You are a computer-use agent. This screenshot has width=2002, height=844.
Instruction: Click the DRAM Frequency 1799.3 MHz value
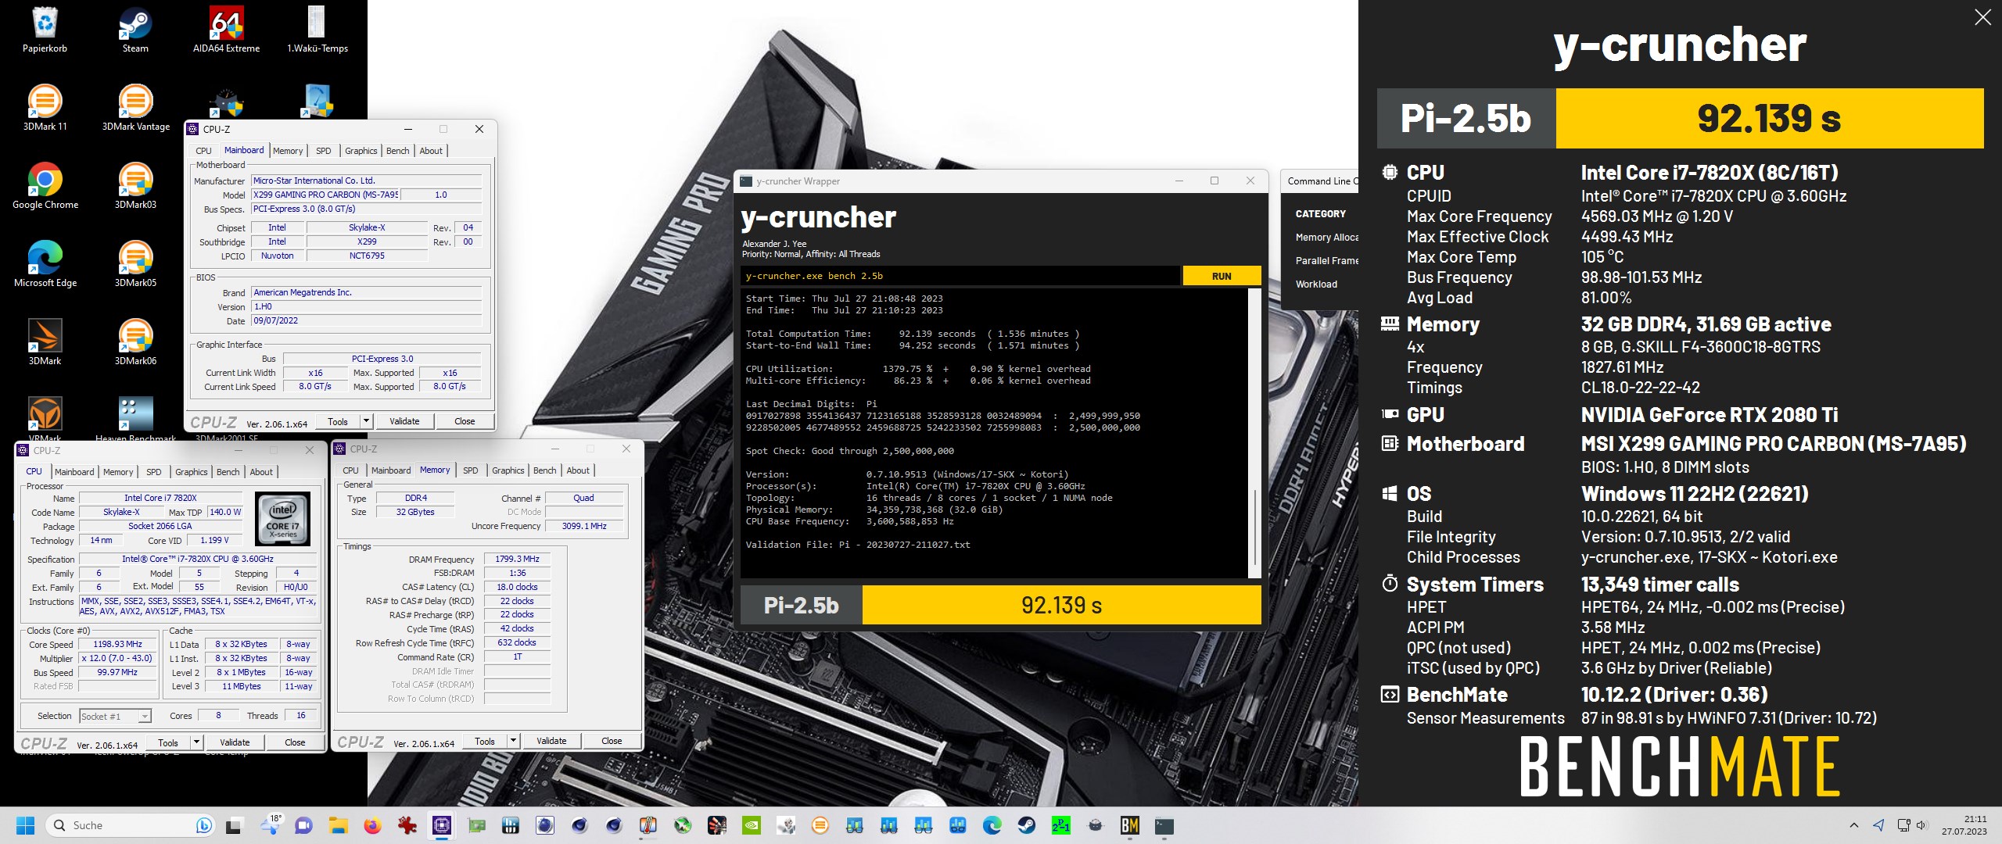[517, 559]
